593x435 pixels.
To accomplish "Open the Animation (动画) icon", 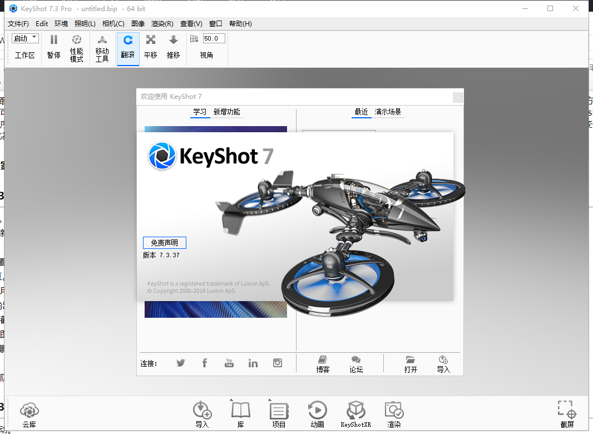I will (317, 410).
